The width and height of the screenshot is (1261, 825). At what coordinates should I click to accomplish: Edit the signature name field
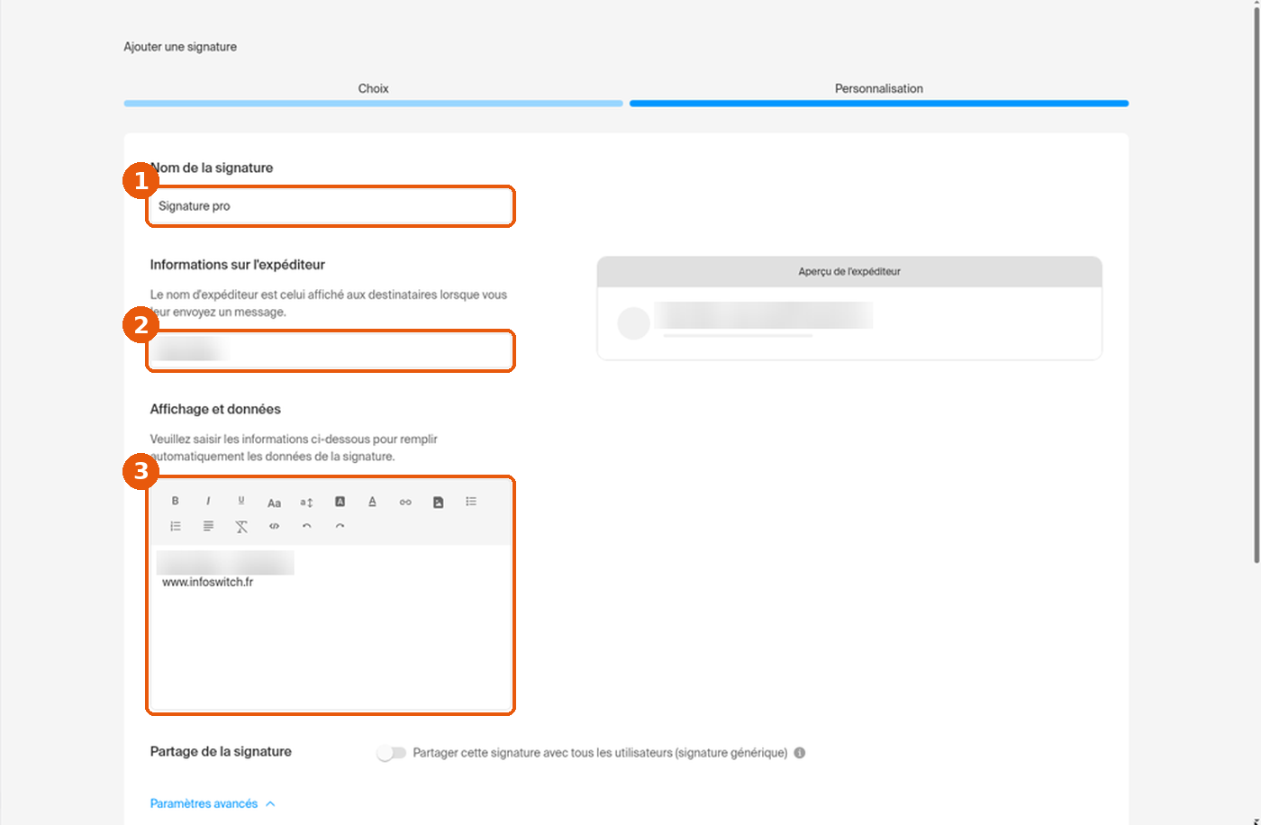pyautogui.click(x=331, y=206)
